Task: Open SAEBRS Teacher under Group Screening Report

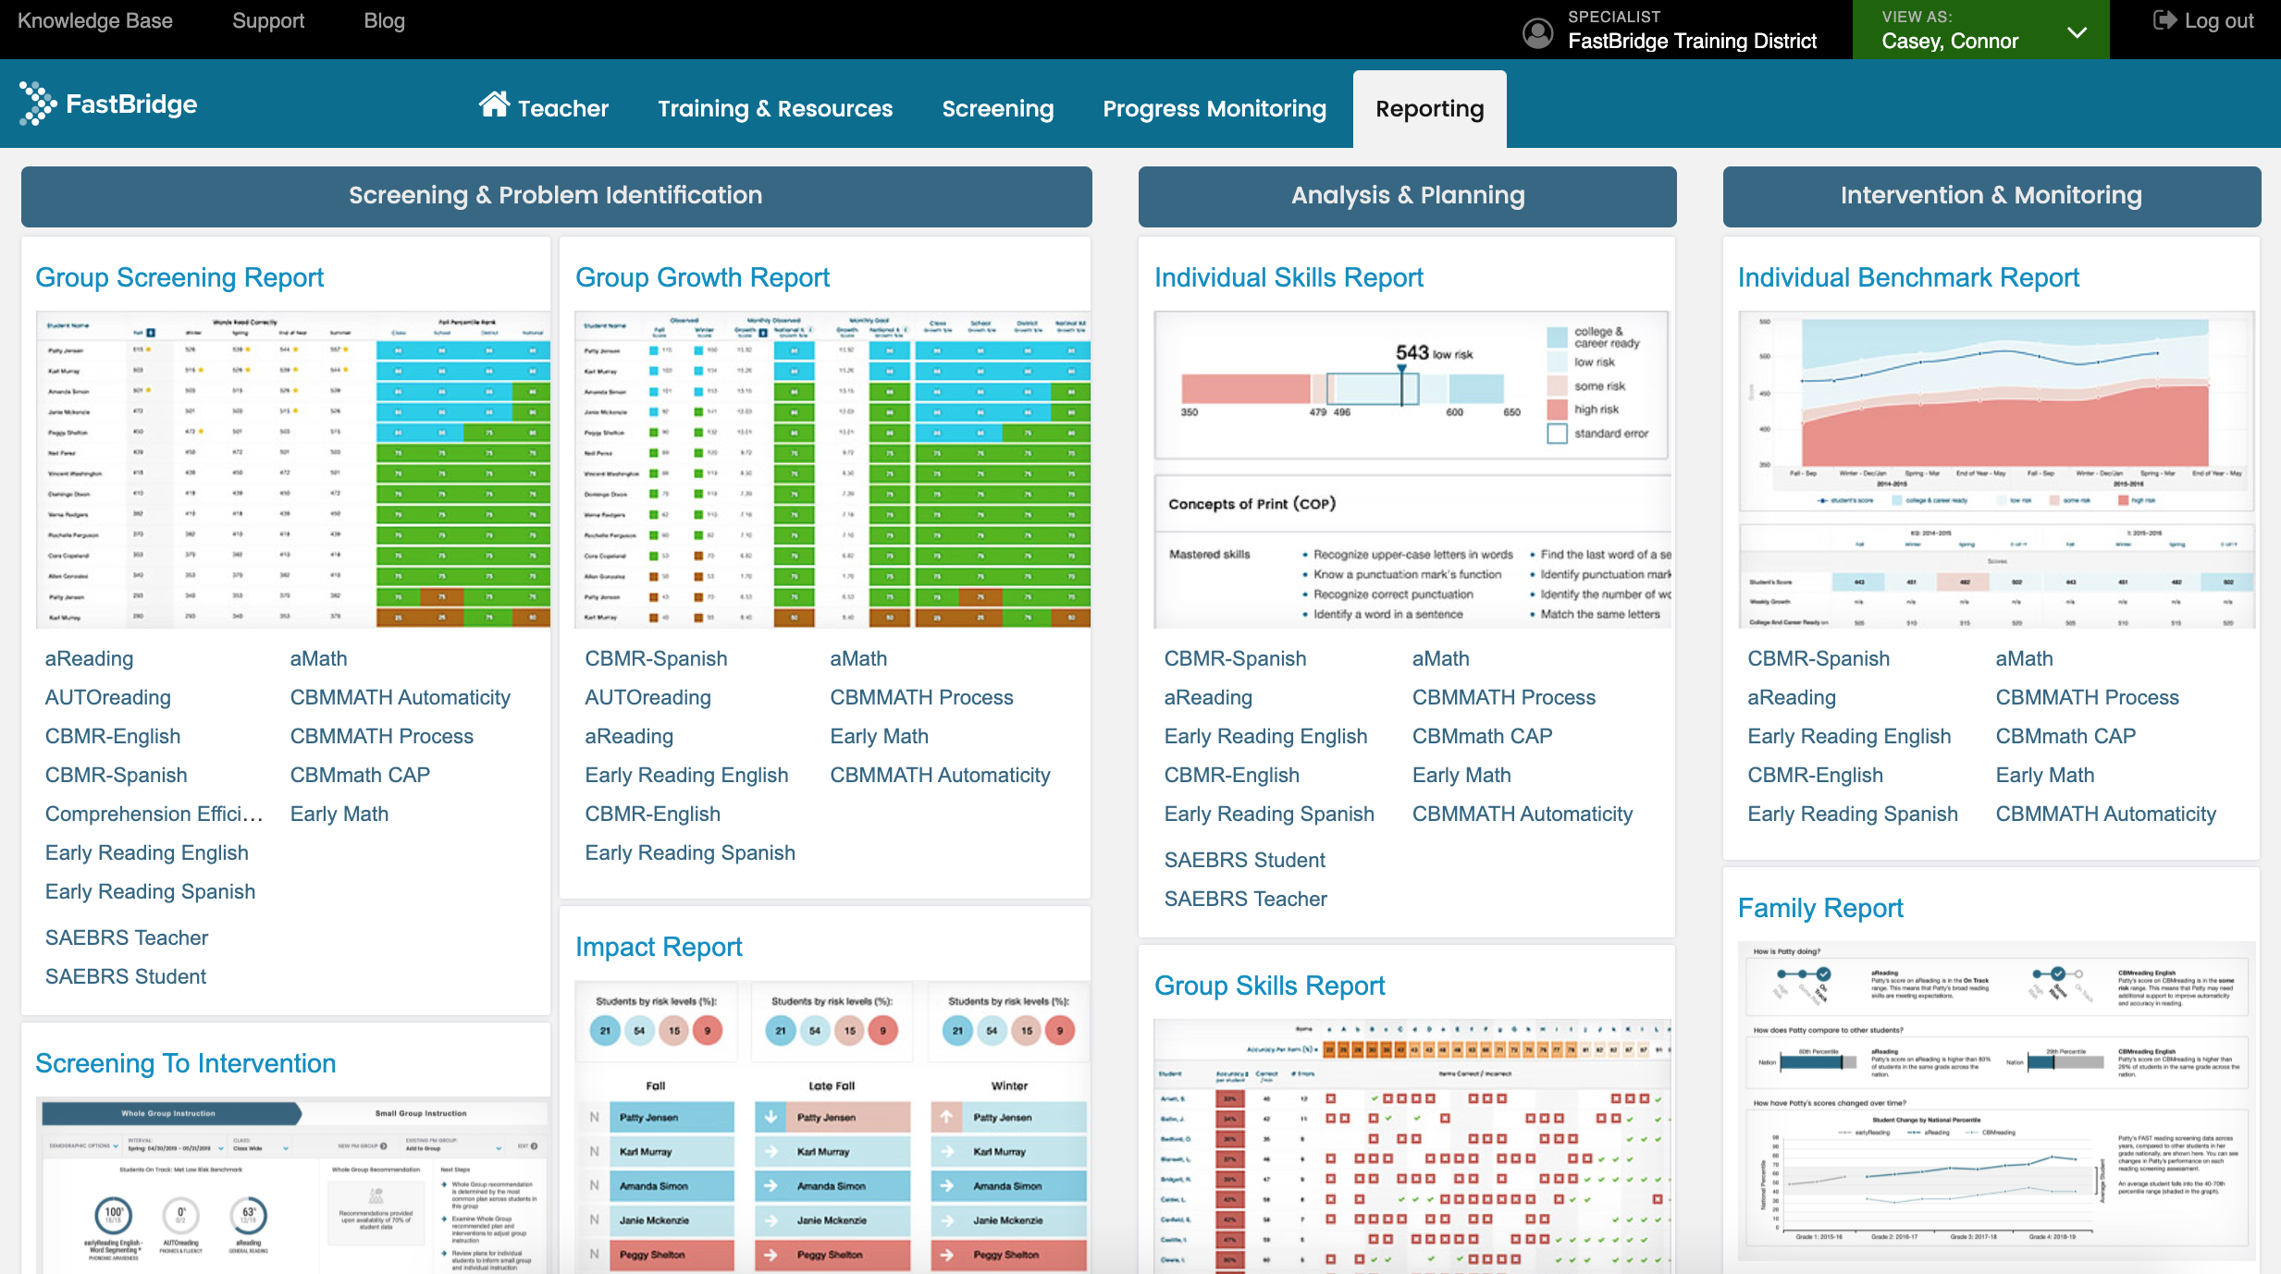Action: tap(127, 938)
